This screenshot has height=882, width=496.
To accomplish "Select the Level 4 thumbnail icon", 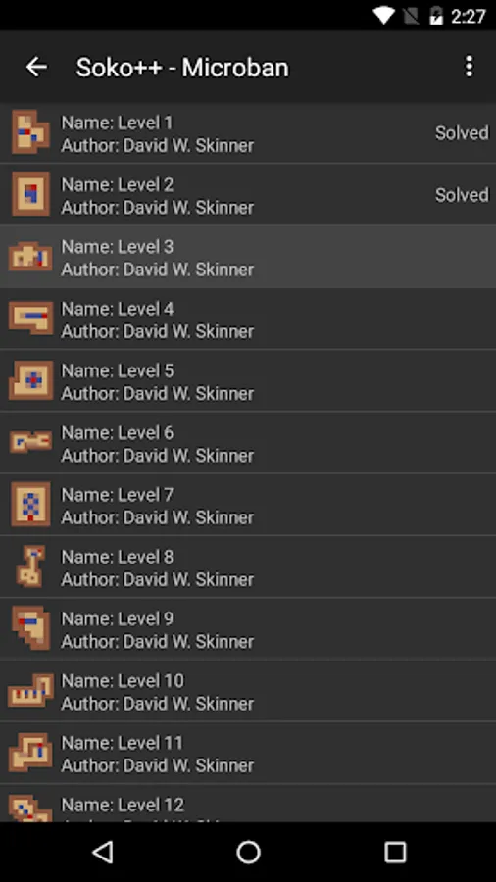I will [31, 318].
